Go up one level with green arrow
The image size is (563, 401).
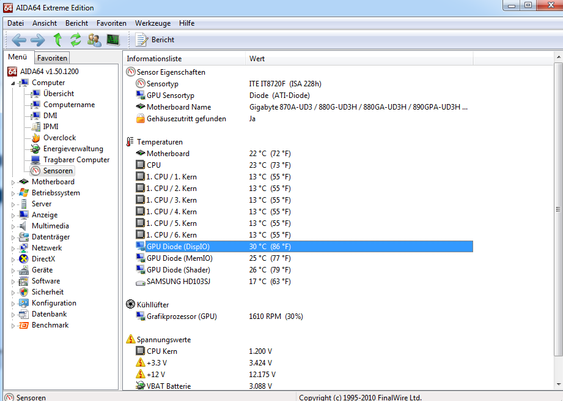57,40
